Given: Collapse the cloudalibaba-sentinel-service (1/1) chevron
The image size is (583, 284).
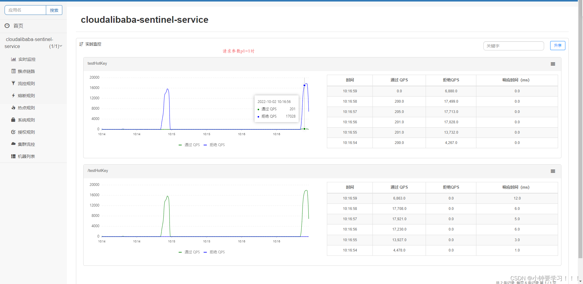Looking at the screenshot, I should 61,46.
